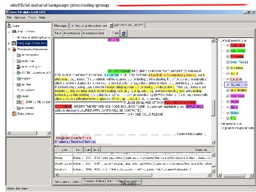Select the annotransfer resource icon
Viewport: 256px width, 192px height.
coord(18,55)
